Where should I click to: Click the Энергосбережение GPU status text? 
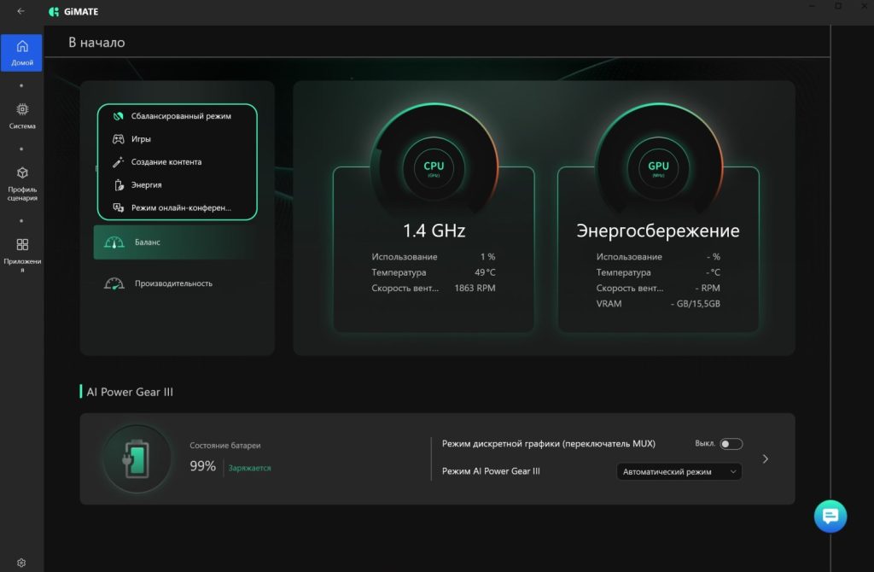658,231
